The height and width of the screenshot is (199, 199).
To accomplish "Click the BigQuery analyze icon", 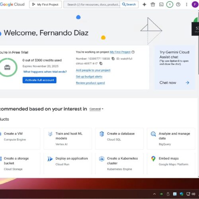I will [153, 134].
